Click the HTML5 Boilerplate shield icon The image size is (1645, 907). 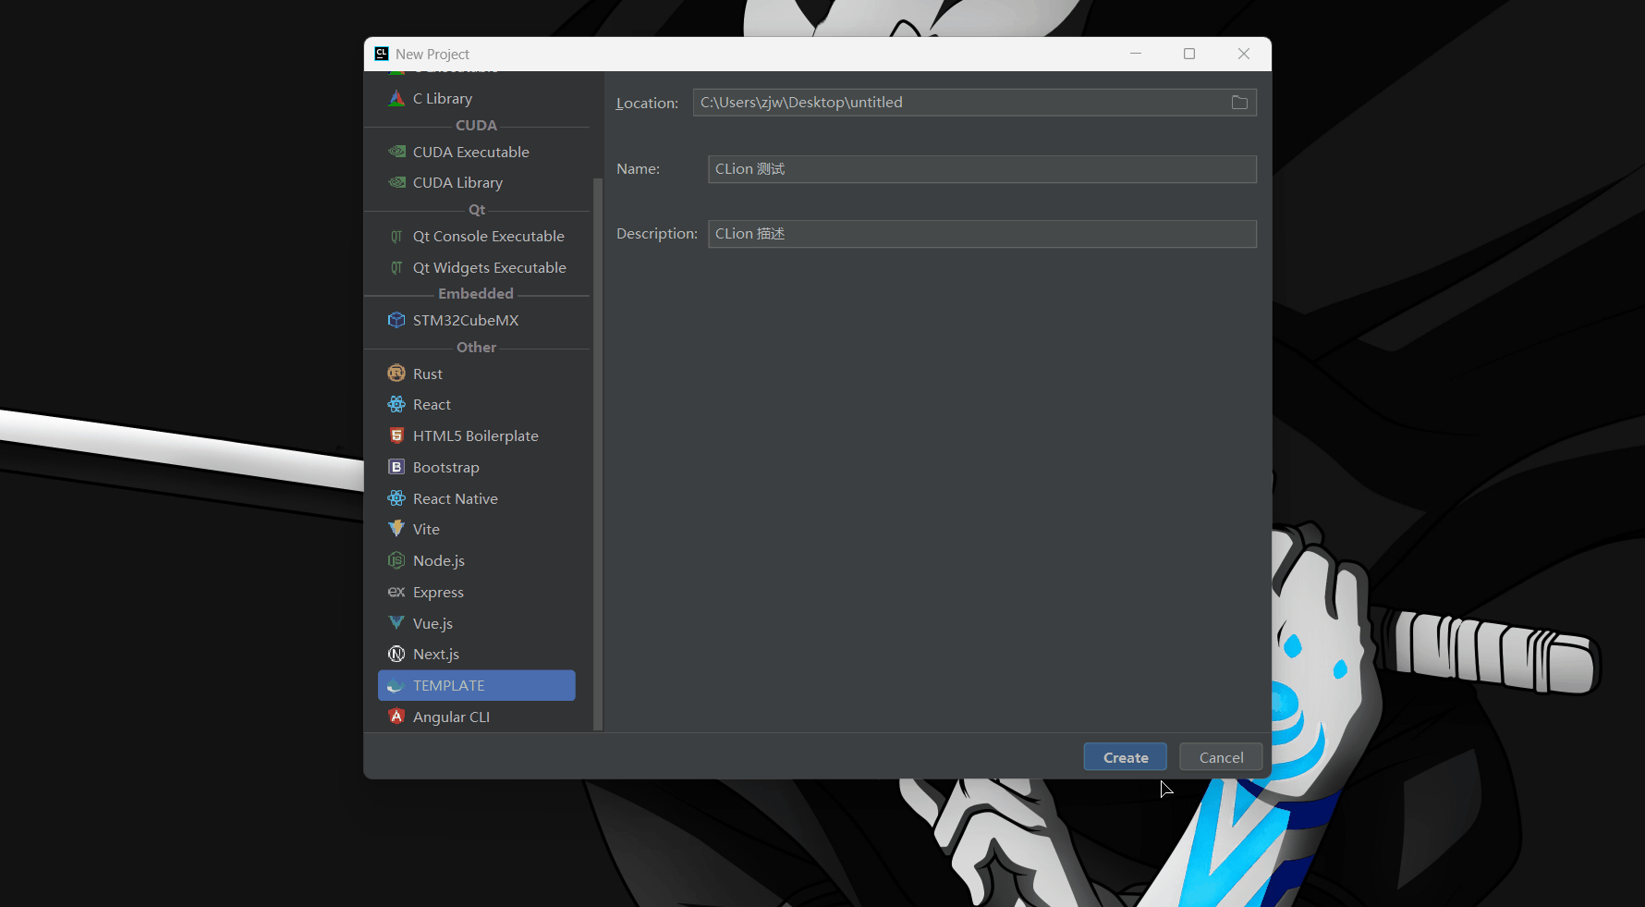(396, 435)
